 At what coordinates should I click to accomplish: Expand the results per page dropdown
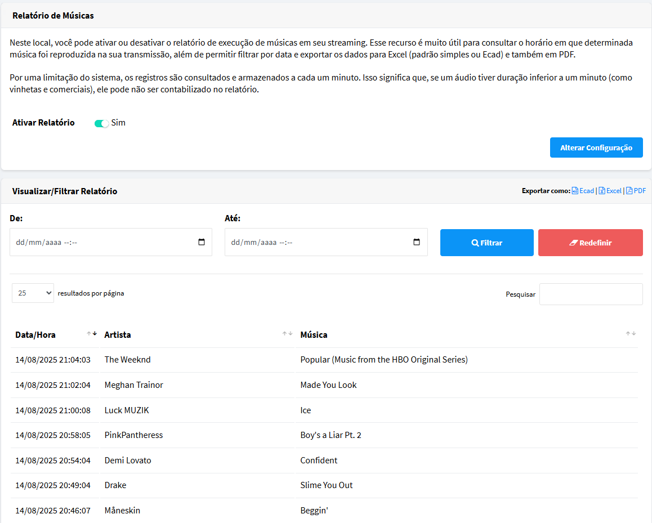pos(33,293)
